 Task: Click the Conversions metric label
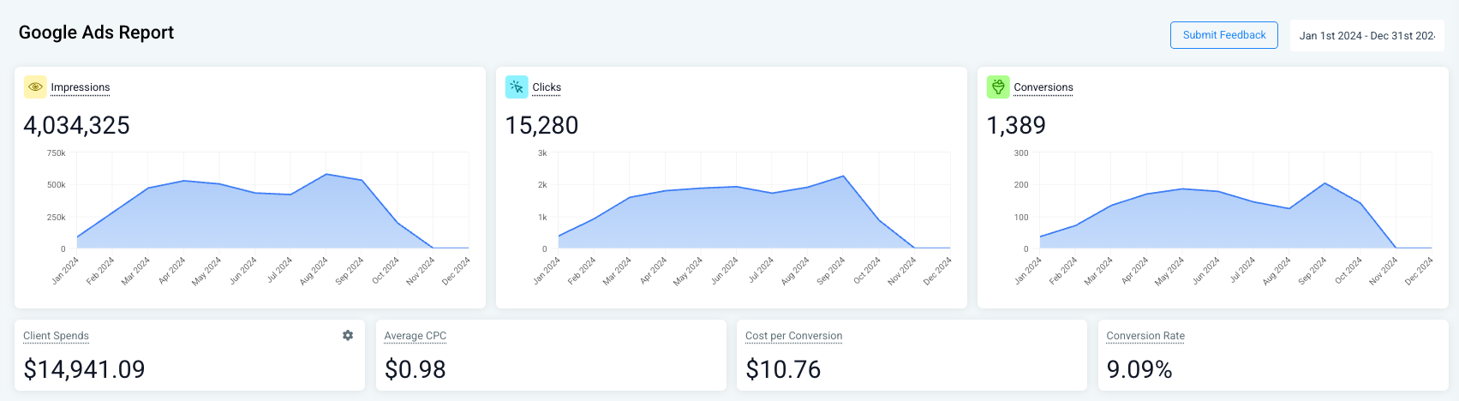1043,87
